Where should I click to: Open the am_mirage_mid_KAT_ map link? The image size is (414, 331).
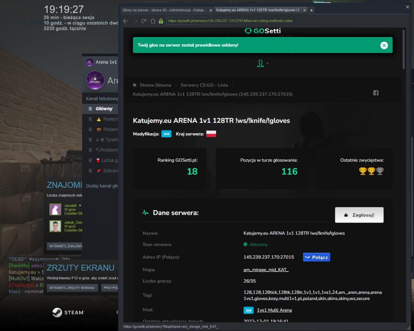(x=266, y=269)
